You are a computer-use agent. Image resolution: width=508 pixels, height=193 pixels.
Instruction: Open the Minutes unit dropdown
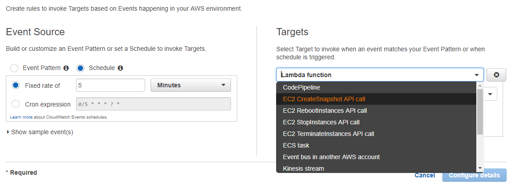[x=191, y=85]
